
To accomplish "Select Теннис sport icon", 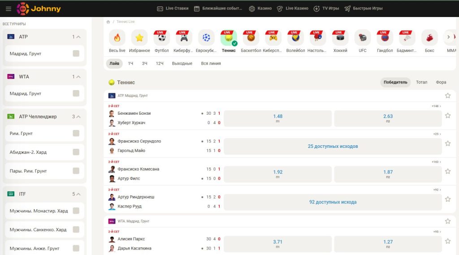I will click(229, 38).
